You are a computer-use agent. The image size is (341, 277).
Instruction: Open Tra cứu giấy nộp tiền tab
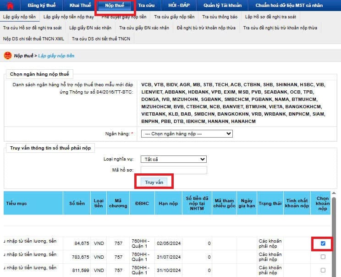pos(174,17)
